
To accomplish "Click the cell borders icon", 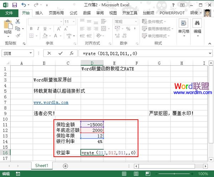I will [31, 36].
